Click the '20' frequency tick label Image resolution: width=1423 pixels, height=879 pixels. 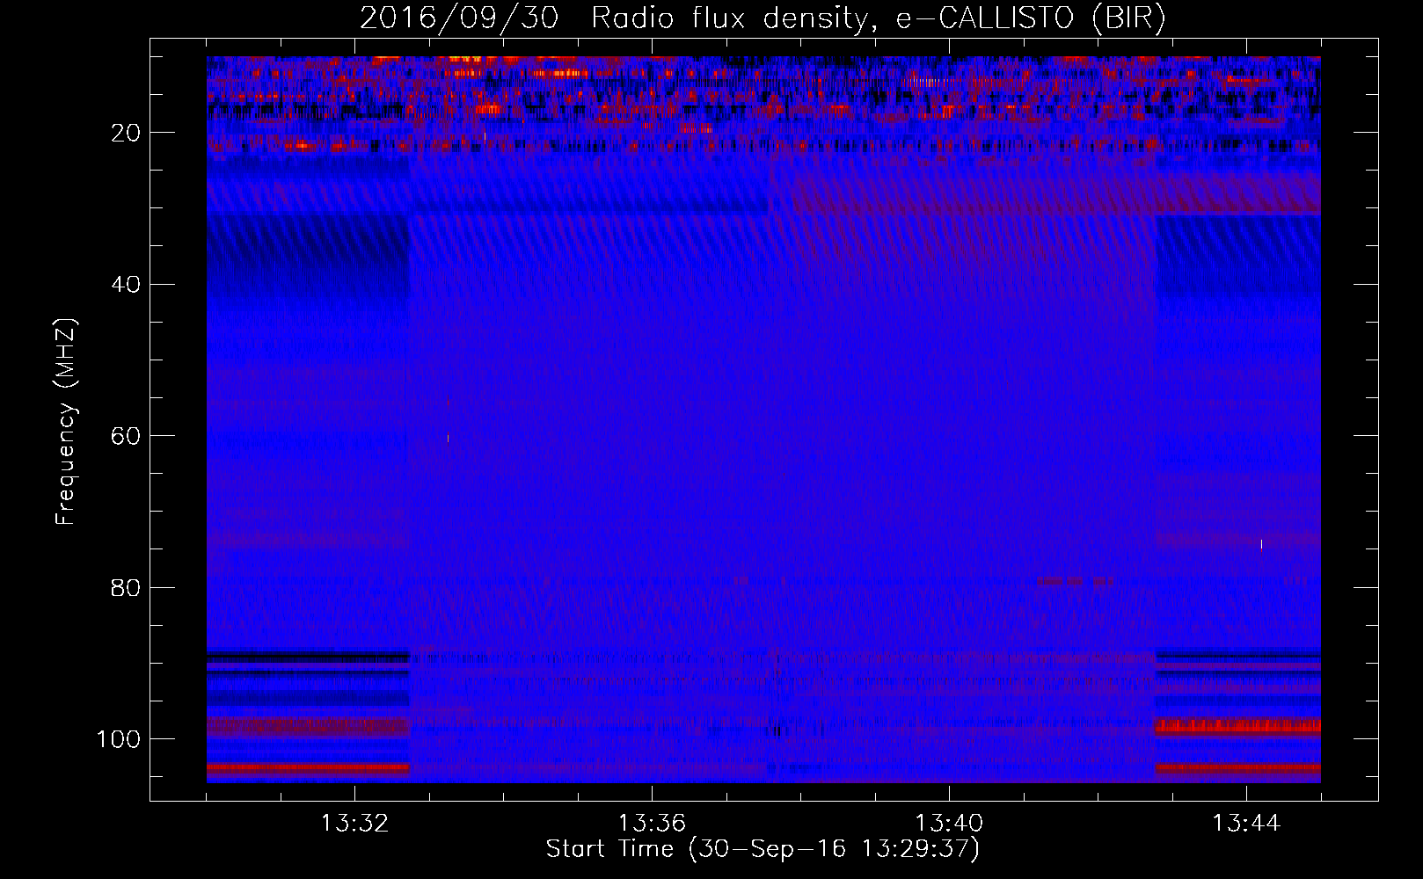(x=126, y=133)
